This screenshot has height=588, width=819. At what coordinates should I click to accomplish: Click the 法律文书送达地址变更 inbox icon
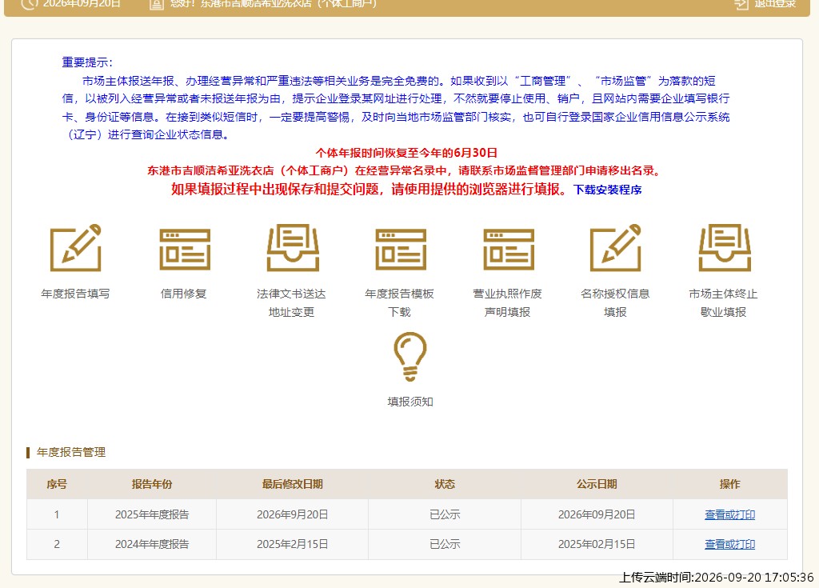(293, 248)
